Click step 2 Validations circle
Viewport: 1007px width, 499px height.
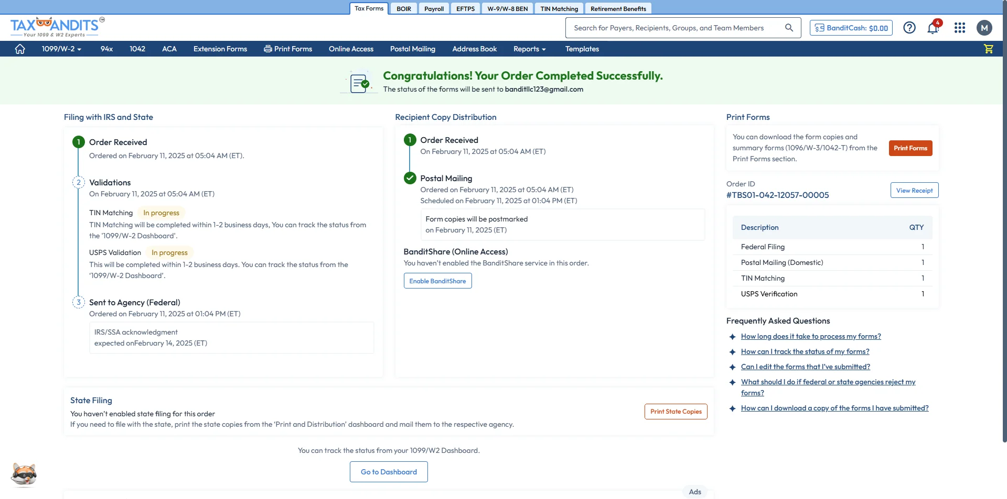pos(79,182)
